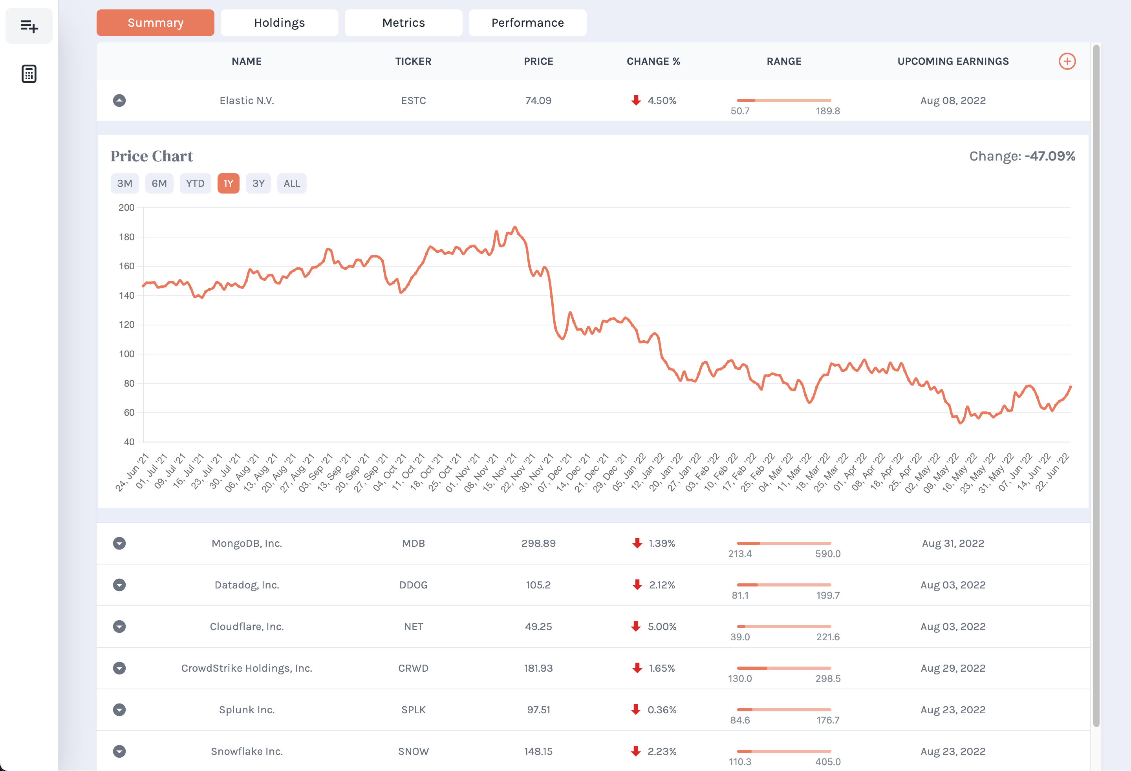Click the UPCOMING EARNINGS column header
This screenshot has height=771, width=1131.
953,61
